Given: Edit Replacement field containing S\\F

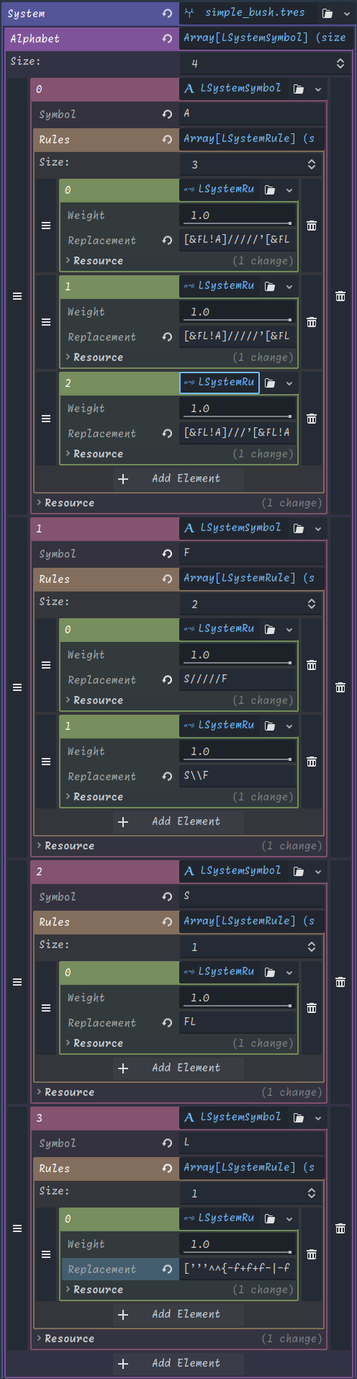Looking at the screenshot, I should pyautogui.click(x=238, y=776).
